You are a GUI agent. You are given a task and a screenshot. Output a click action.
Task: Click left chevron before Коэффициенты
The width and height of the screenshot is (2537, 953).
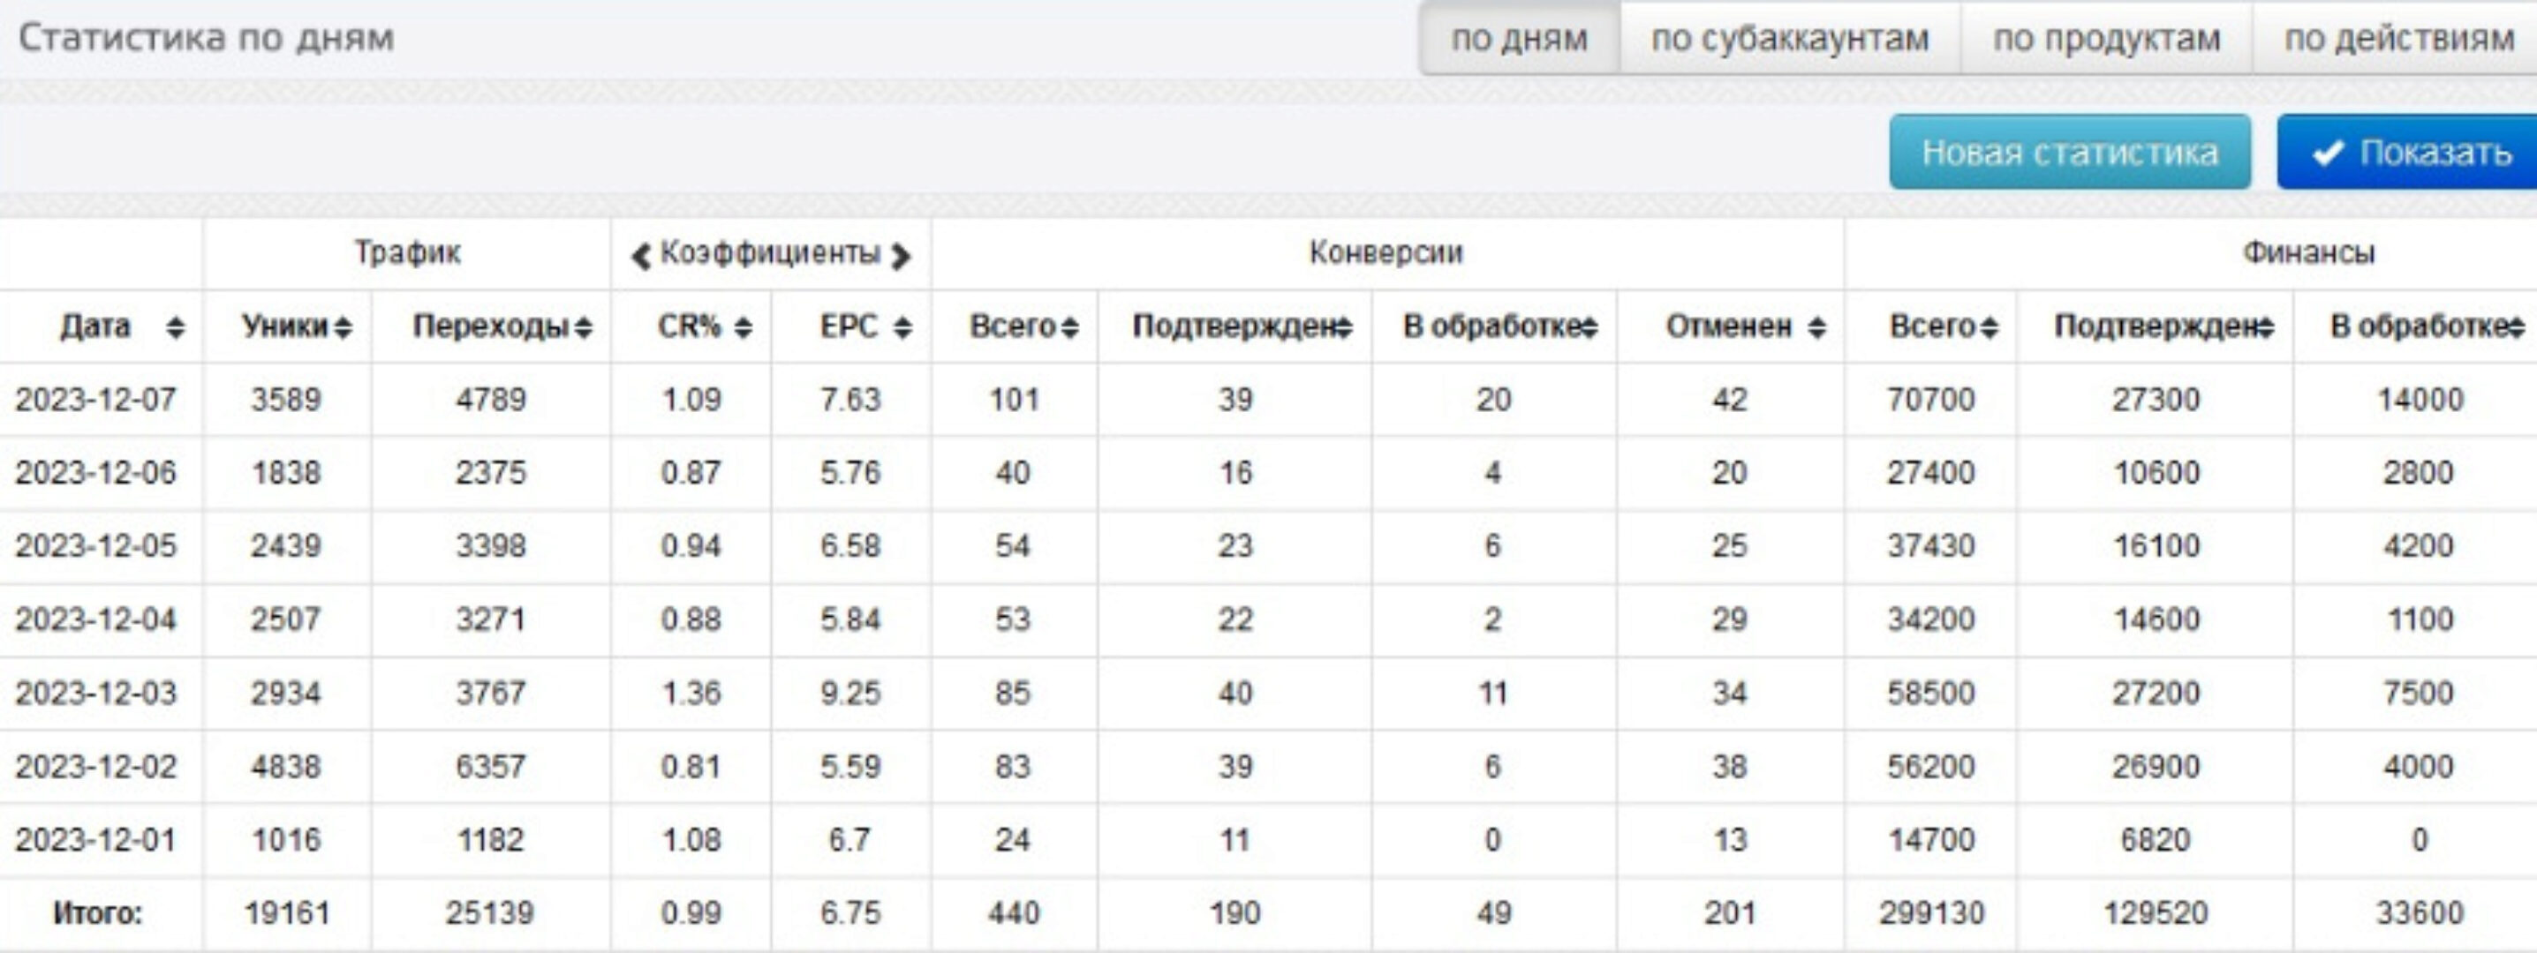point(641,256)
